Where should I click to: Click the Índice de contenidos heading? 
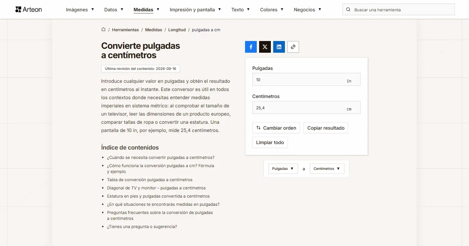tap(130, 148)
